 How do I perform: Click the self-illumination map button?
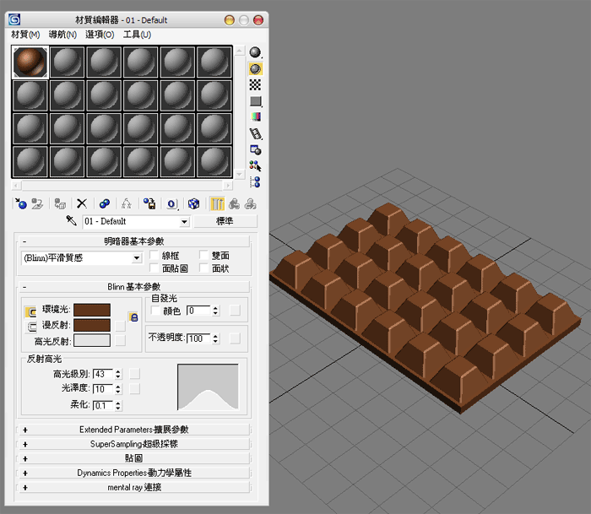235,311
